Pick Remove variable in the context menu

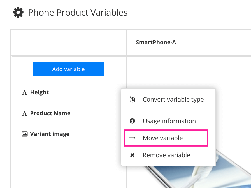click(166, 155)
